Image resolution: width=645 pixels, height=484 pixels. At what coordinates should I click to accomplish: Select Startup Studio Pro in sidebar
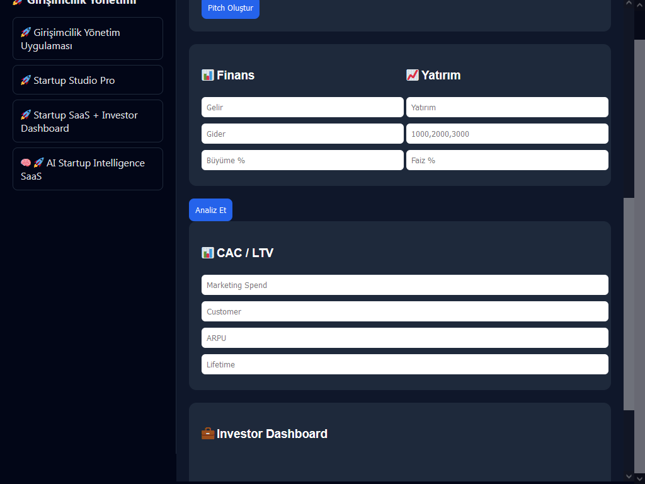[88, 80]
